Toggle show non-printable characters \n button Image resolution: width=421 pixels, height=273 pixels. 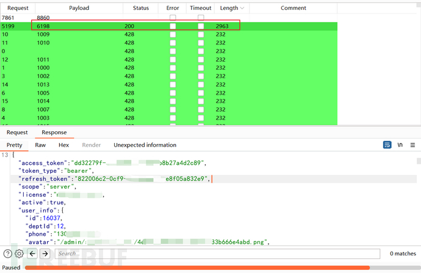pyautogui.click(x=400, y=145)
